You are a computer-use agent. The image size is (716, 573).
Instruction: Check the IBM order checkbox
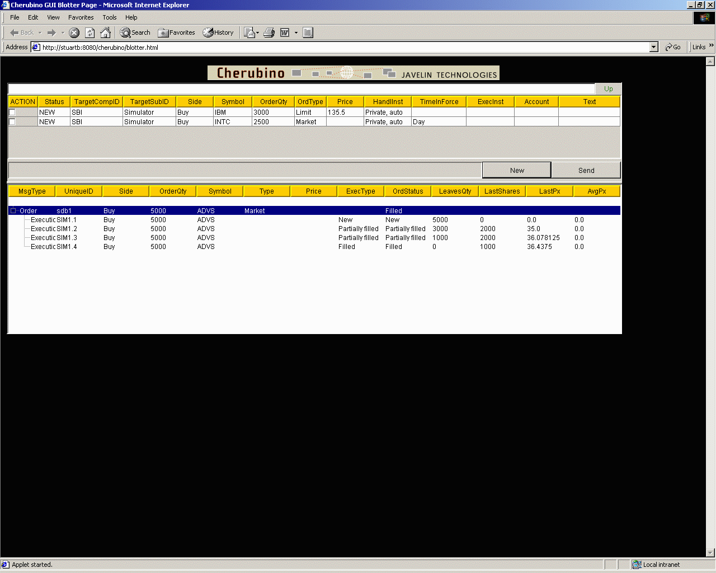(12, 112)
